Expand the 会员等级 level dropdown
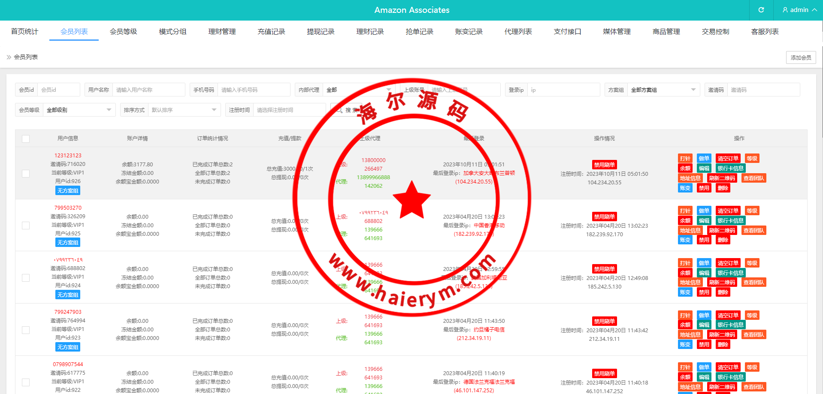 [x=79, y=110]
